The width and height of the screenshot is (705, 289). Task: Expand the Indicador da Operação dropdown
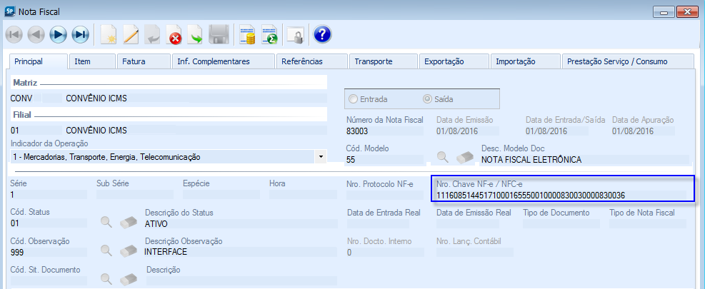coord(321,156)
